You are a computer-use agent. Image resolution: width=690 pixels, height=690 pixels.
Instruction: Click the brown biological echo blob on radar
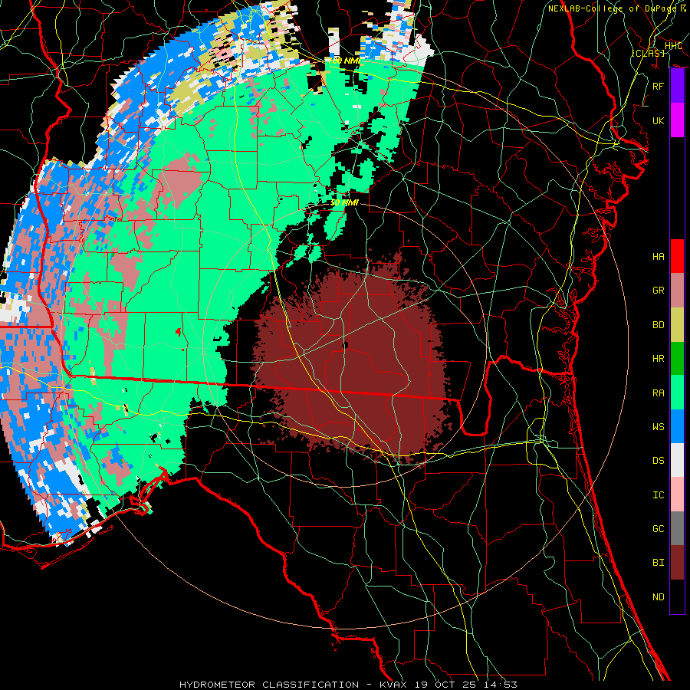[x=352, y=361]
